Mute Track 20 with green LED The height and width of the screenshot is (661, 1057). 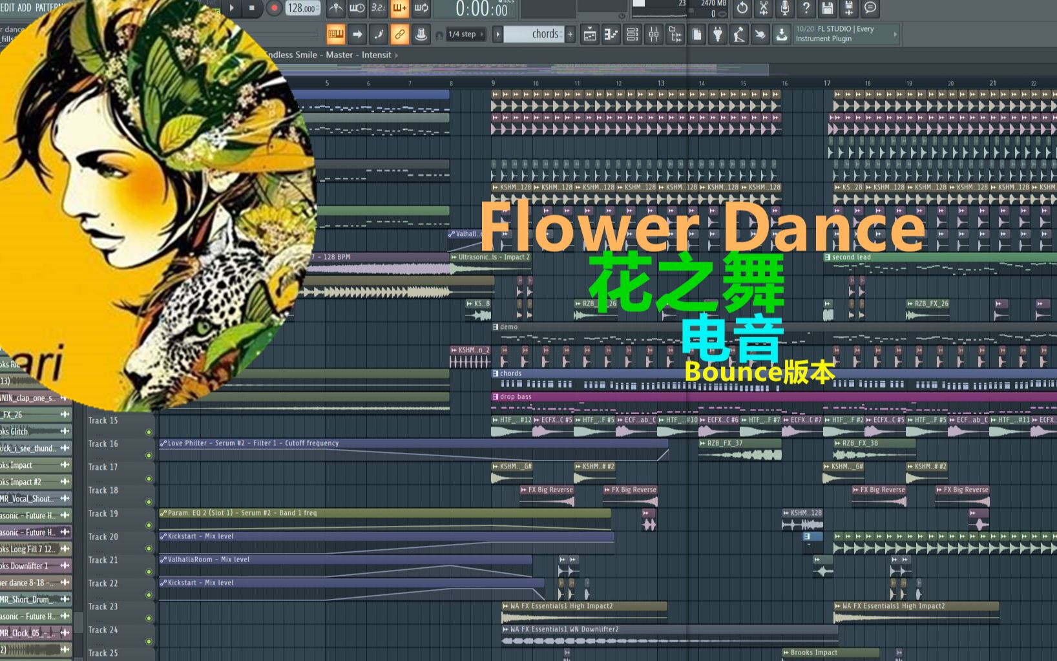[x=149, y=549]
